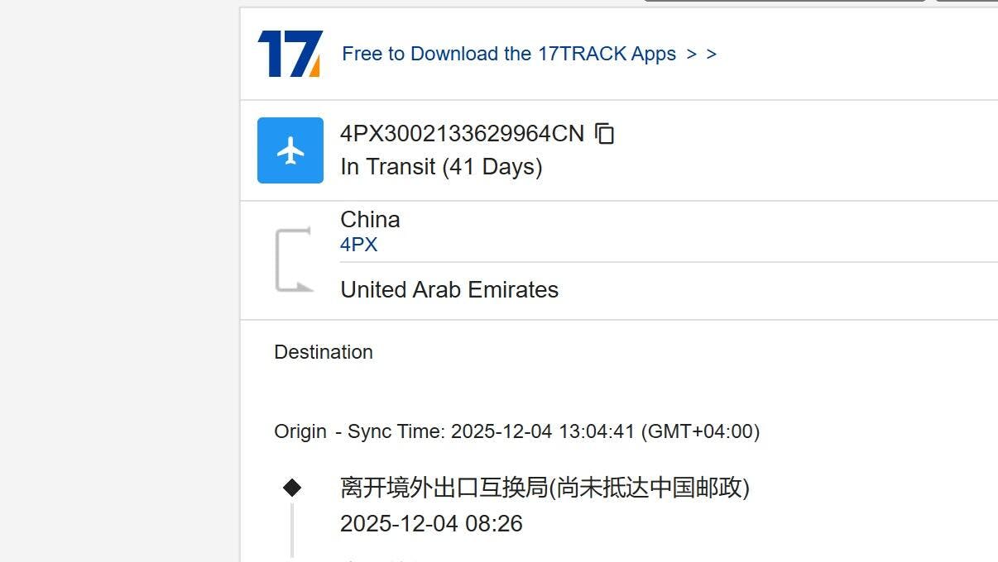Click the black diamond latest-event marker
The image size is (998, 562).
coord(292,488)
